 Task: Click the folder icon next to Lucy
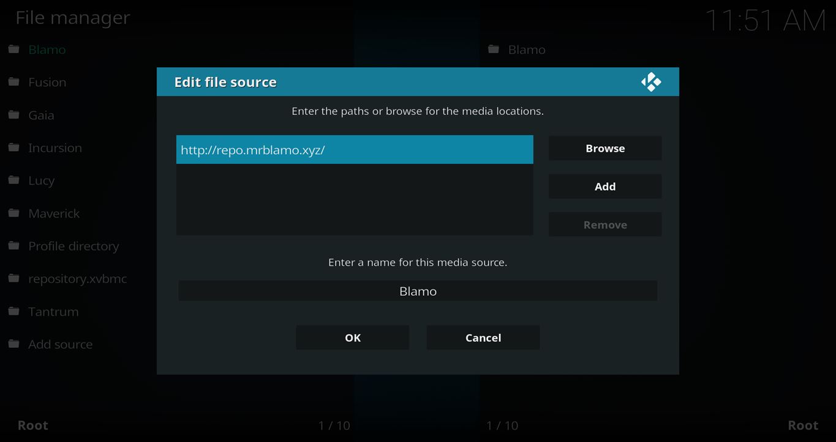(x=14, y=180)
